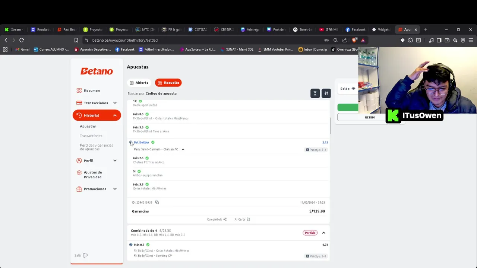Open the browser hamburger menu

pyautogui.click(x=471, y=40)
